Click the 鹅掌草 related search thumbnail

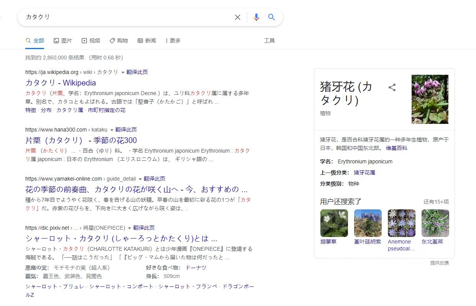(333, 223)
